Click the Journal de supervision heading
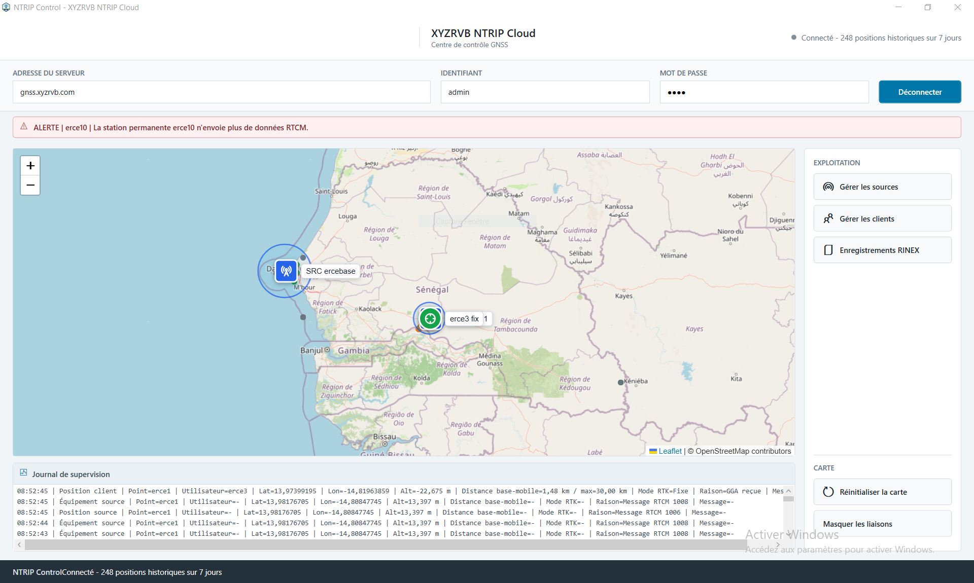Screen dimensions: 974x583 (x=71, y=474)
